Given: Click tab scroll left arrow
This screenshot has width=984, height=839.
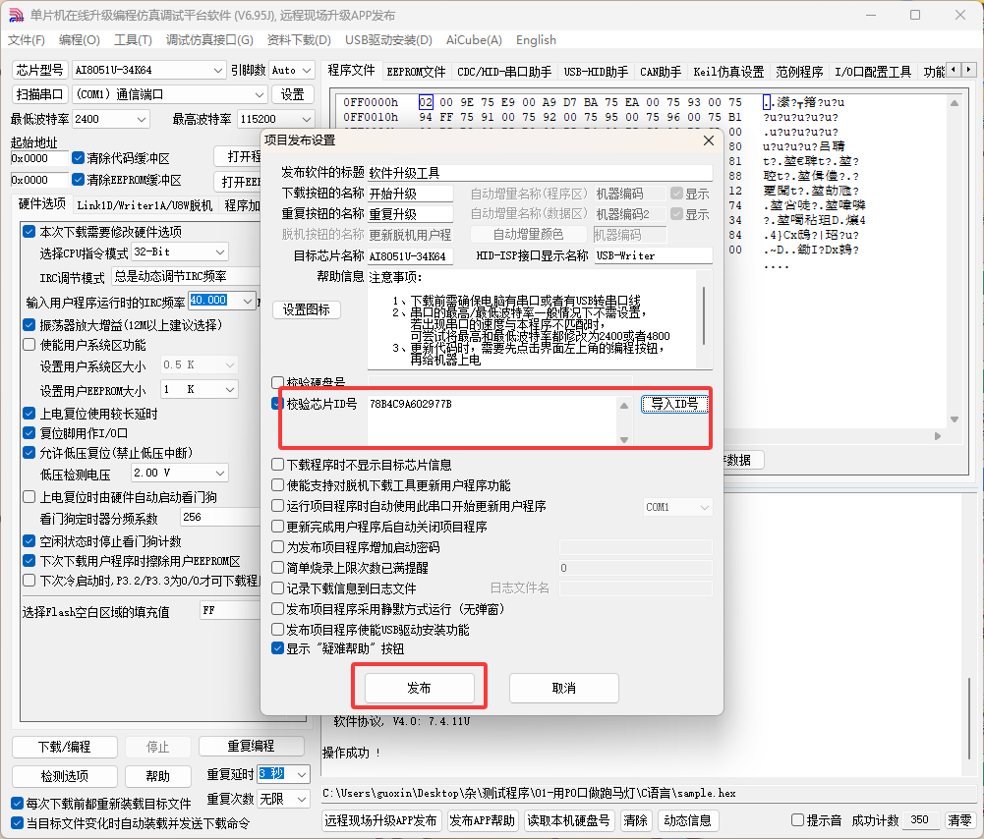Looking at the screenshot, I should pyautogui.click(x=954, y=70).
